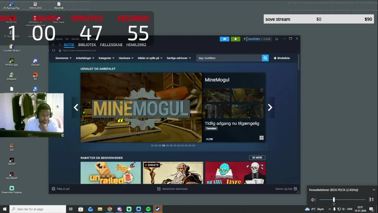The height and width of the screenshot is (213, 378).
Task: Switch Steam to Big Picture mode icon
Action: (x=277, y=39)
